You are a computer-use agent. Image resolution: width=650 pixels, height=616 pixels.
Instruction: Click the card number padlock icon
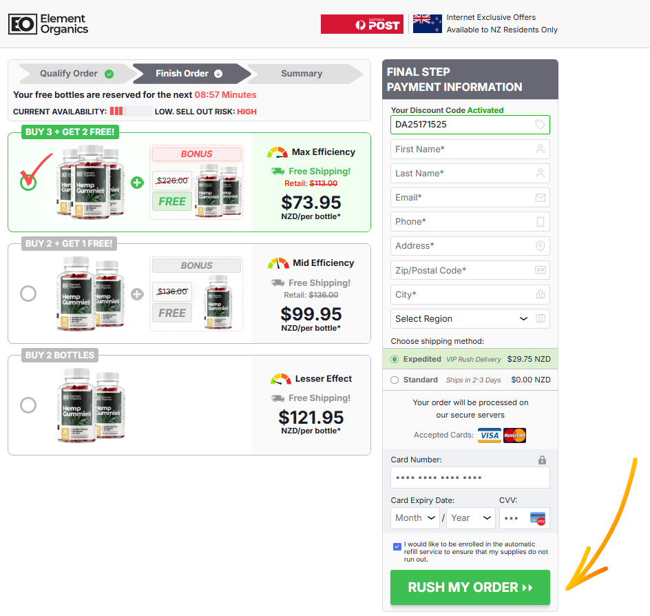point(542,460)
